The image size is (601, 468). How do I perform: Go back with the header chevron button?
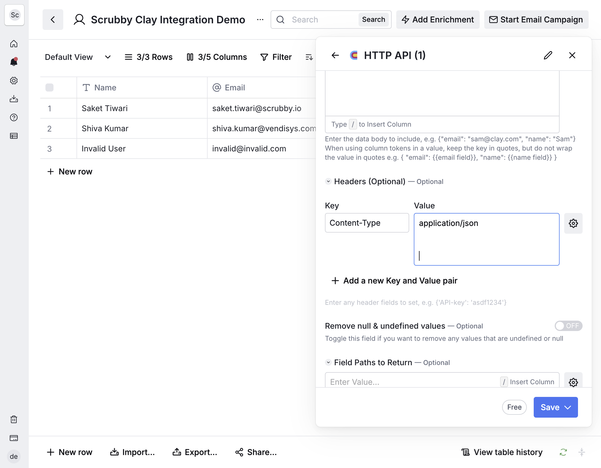(53, 20)
